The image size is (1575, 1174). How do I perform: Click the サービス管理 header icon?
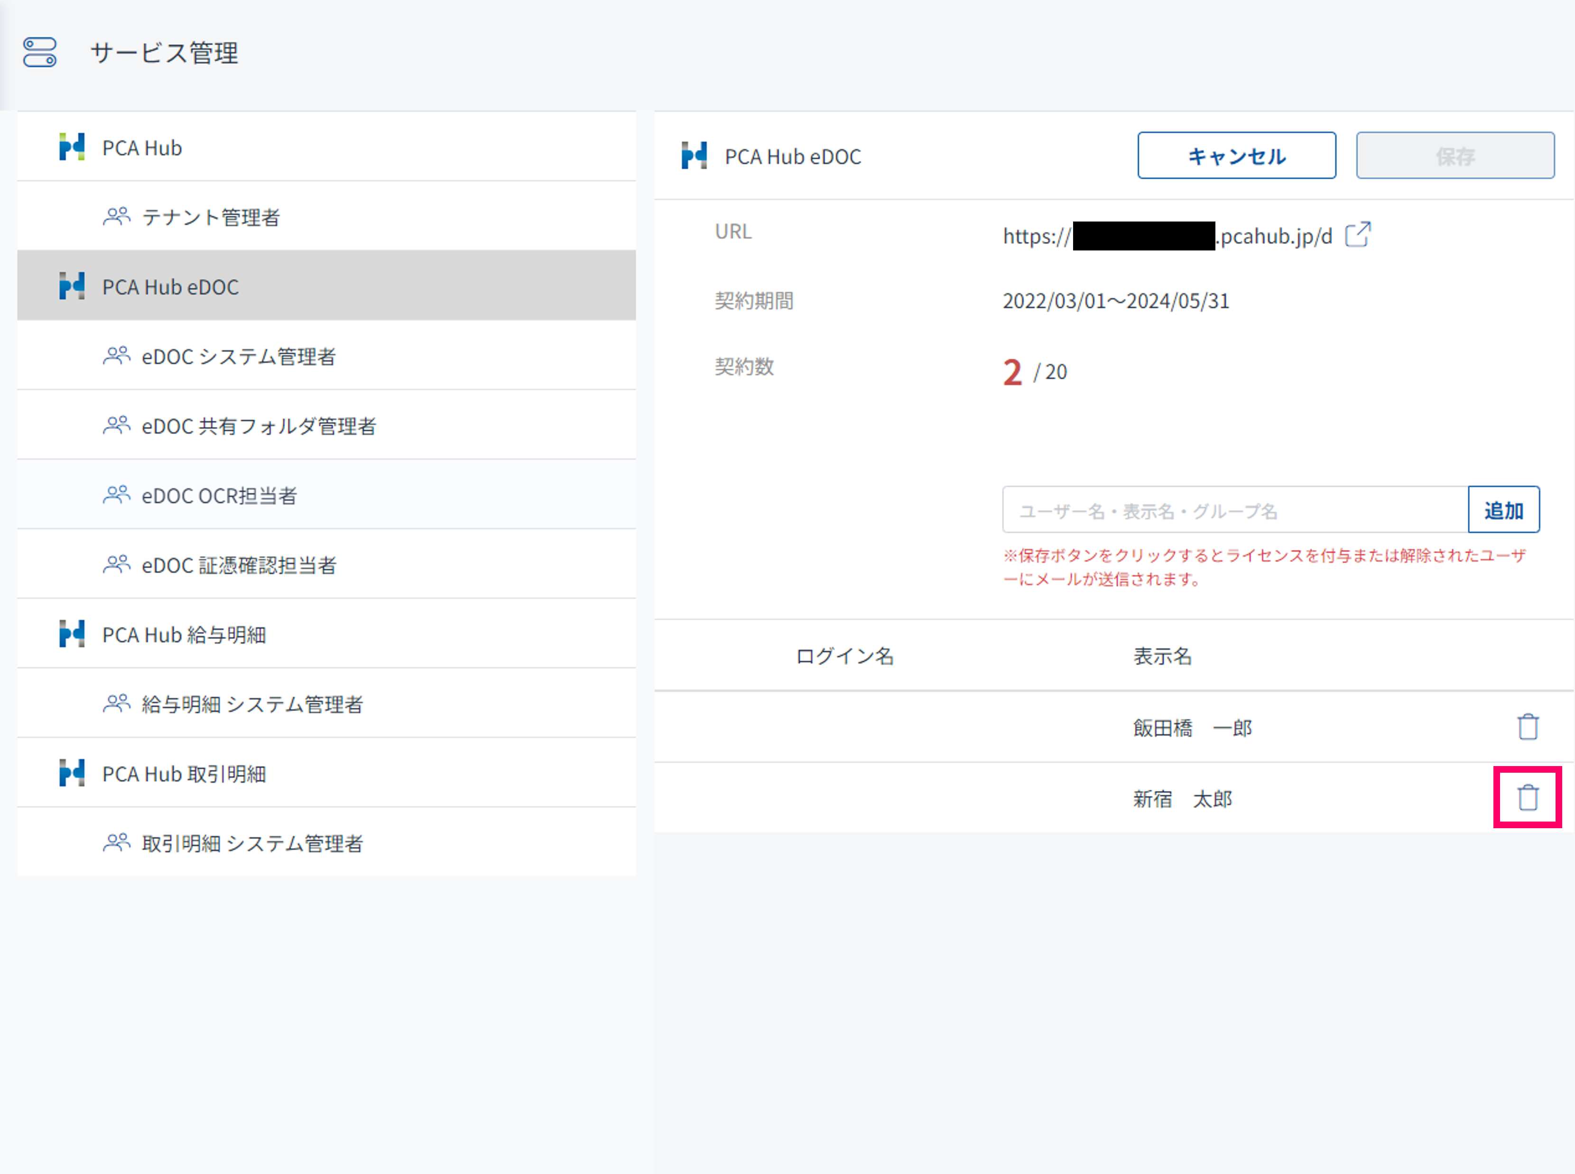(x=40, y=53)
